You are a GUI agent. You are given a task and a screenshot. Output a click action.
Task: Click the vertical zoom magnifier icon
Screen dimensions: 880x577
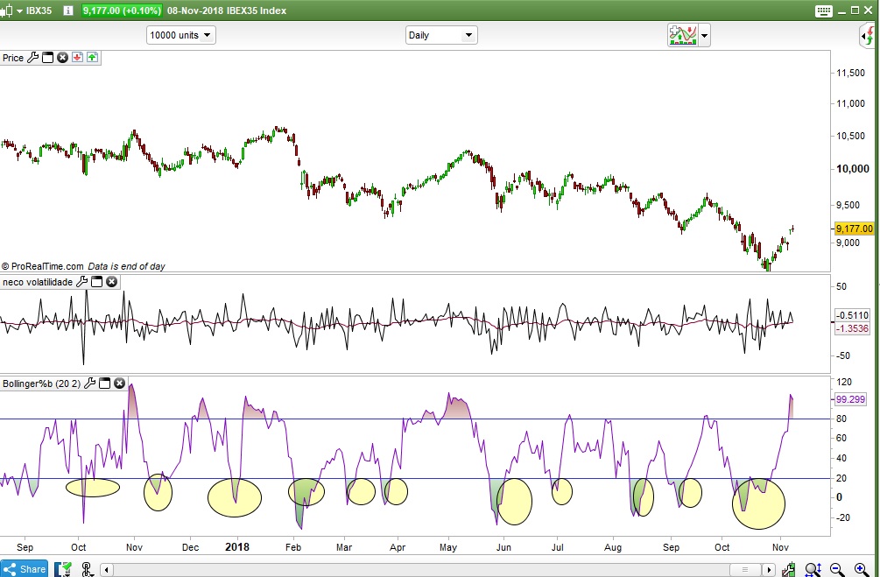pos(813,569)
